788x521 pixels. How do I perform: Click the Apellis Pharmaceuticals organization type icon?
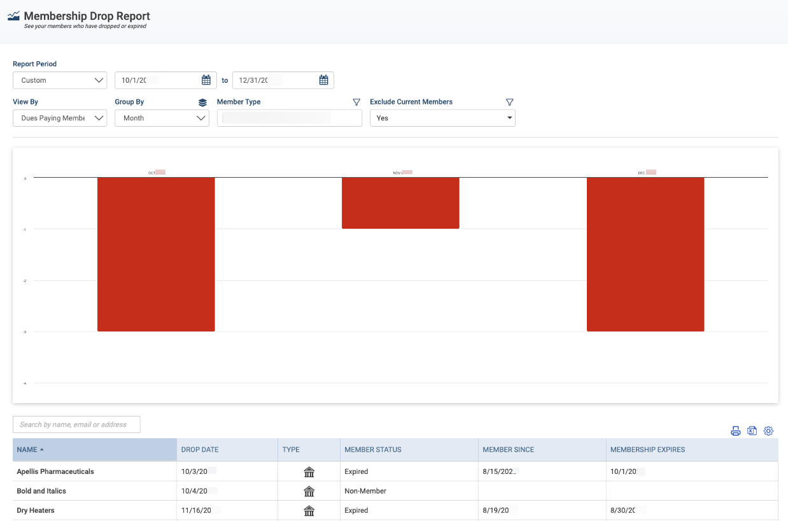coord(309,472)
